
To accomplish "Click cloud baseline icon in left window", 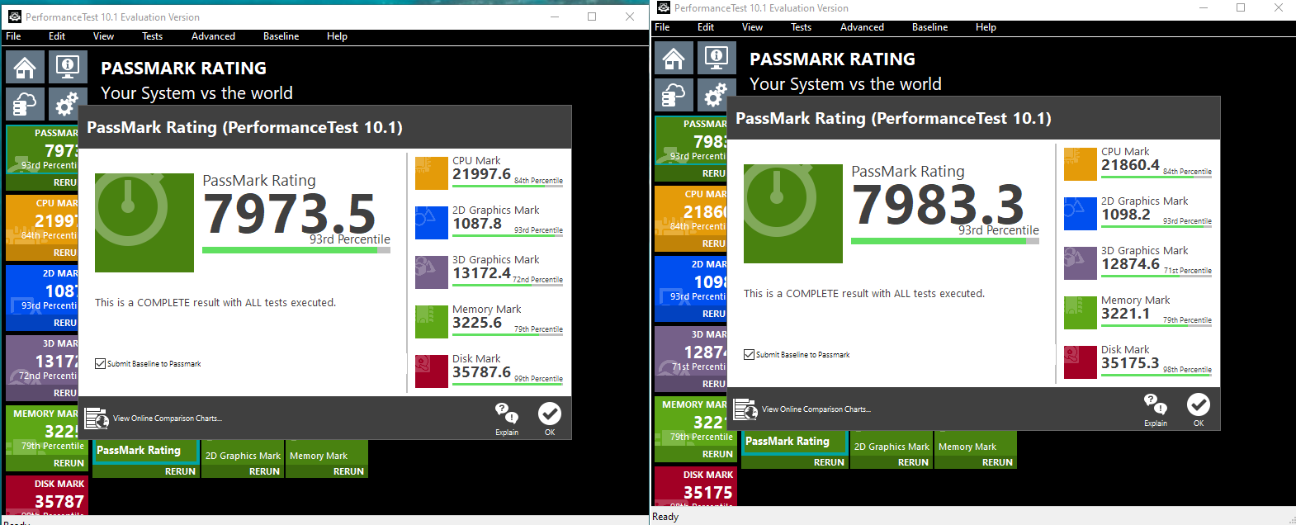I will tap(25, 104).
